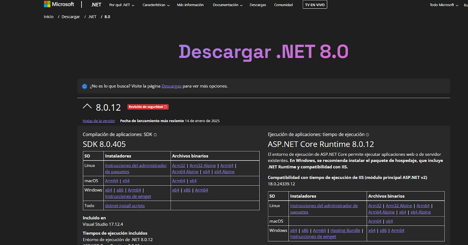Open Notas de la versión link
The image size is (468, 245).
(99, 121)
